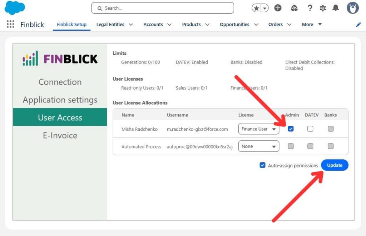This screenshot has width=366, height=236.
Task: Click the Name column header
Action: (x=128, y=115)
